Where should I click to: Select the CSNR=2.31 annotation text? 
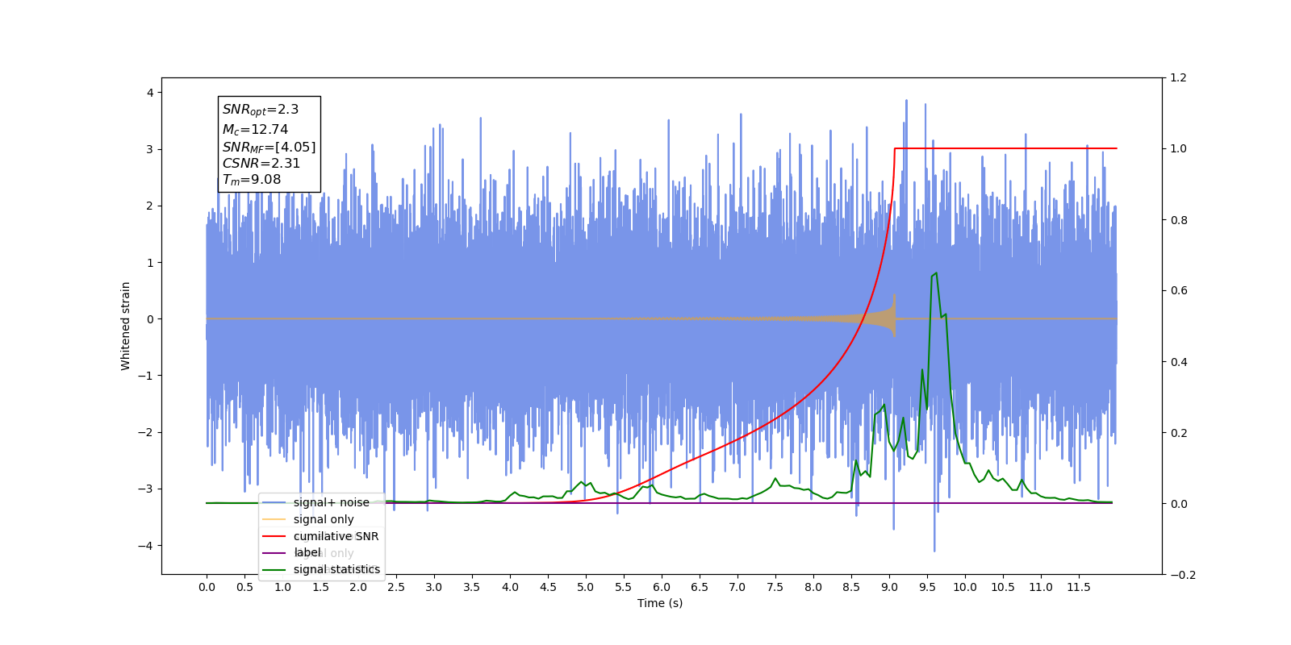(x=261, y=163)
